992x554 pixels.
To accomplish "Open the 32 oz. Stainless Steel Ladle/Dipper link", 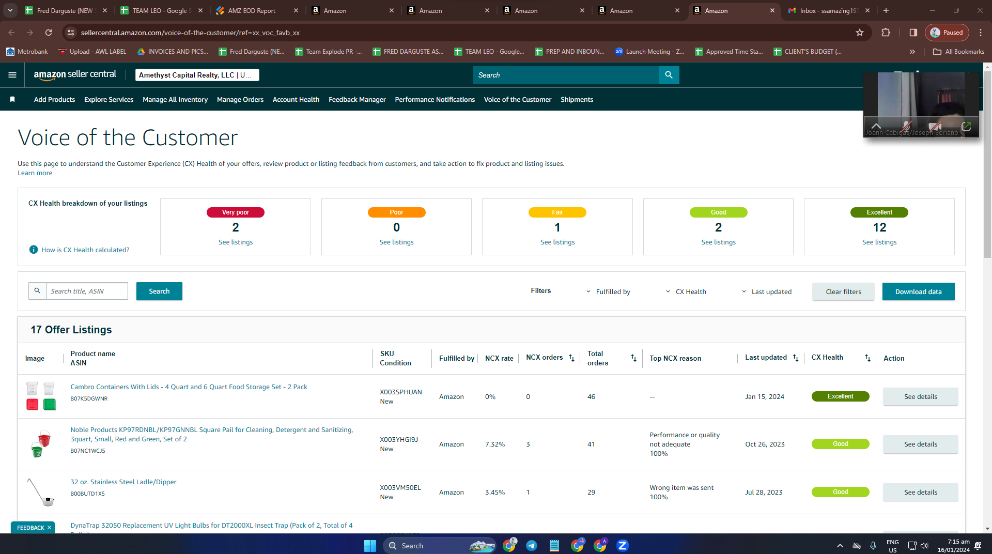I will pyautogui.click(x=123, y=482).
